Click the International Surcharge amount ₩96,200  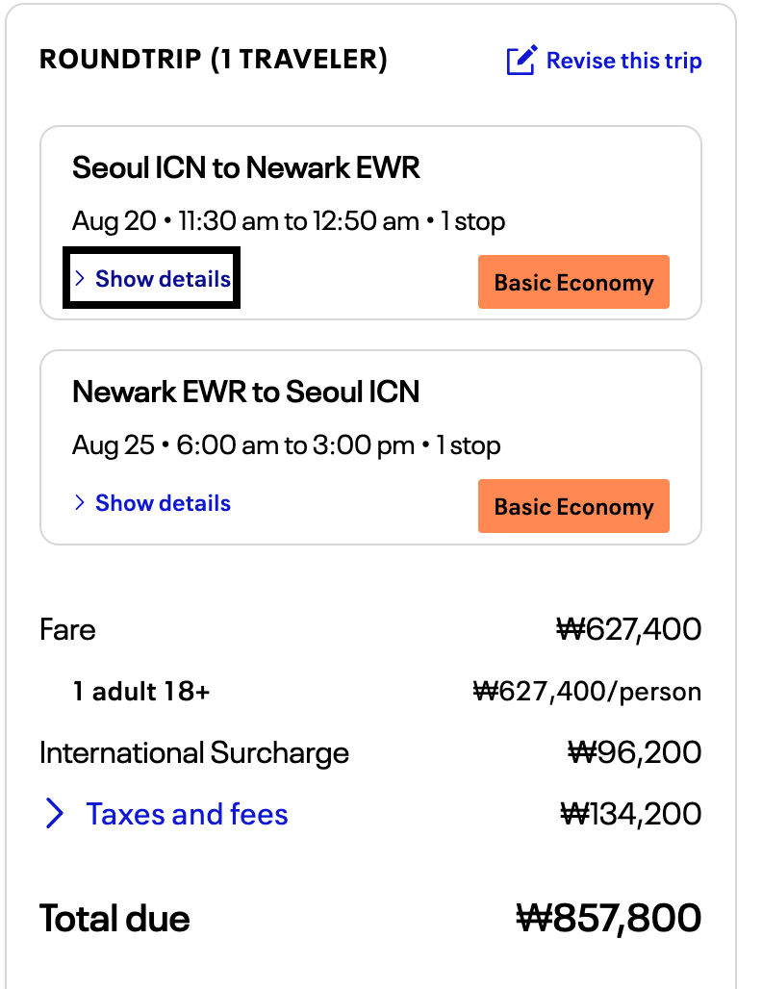click(635, 752)
